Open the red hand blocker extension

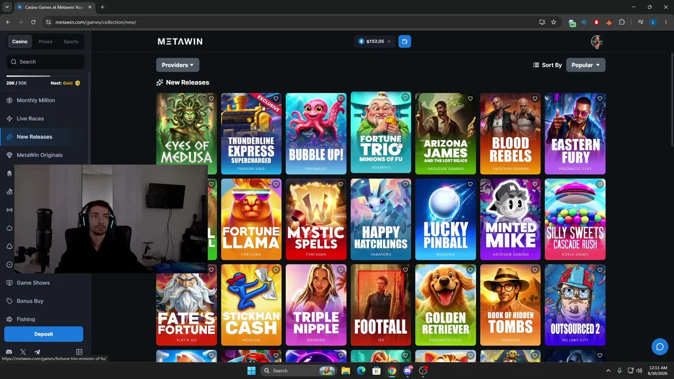[596, 22]
